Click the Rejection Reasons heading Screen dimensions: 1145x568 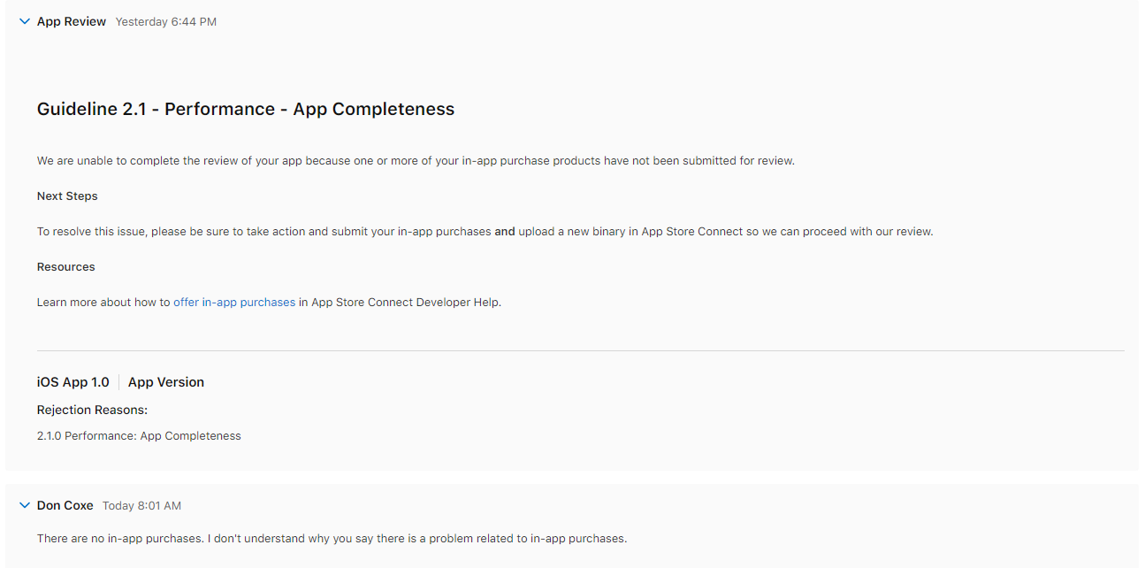coord(92,410)
